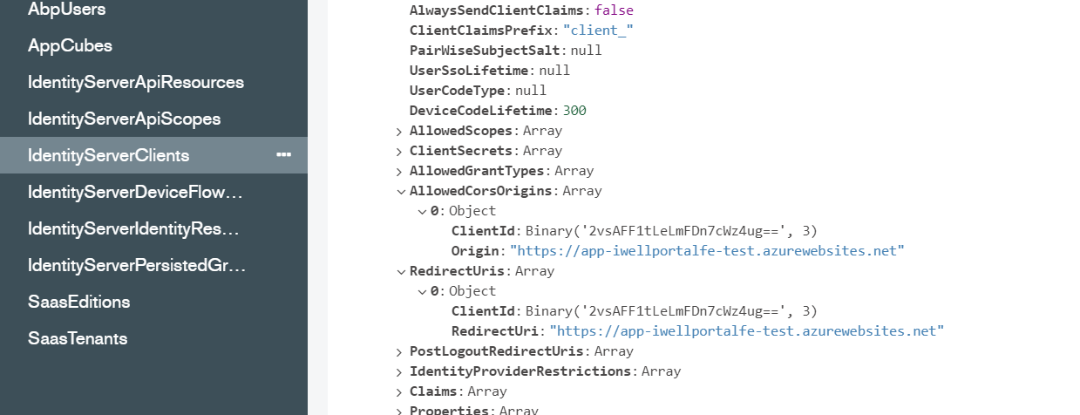Expand the PostLogoutRedirectUris array
This screenshot has height=415, width=1080.
tap(399, 351)
